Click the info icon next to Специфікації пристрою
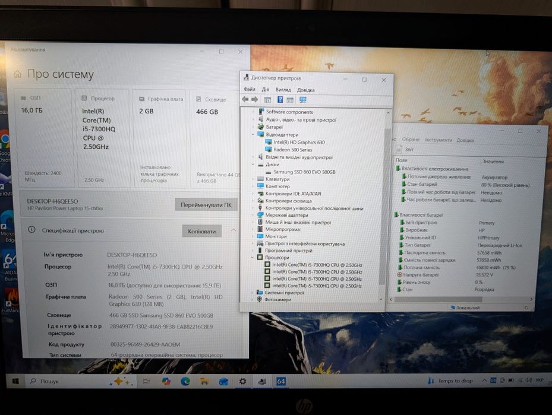Viewport: 552px width, 415px height. click(31, 230)
